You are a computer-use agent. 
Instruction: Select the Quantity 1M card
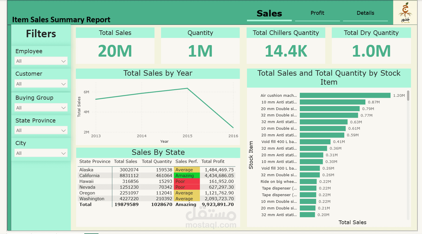pos(200,46)
